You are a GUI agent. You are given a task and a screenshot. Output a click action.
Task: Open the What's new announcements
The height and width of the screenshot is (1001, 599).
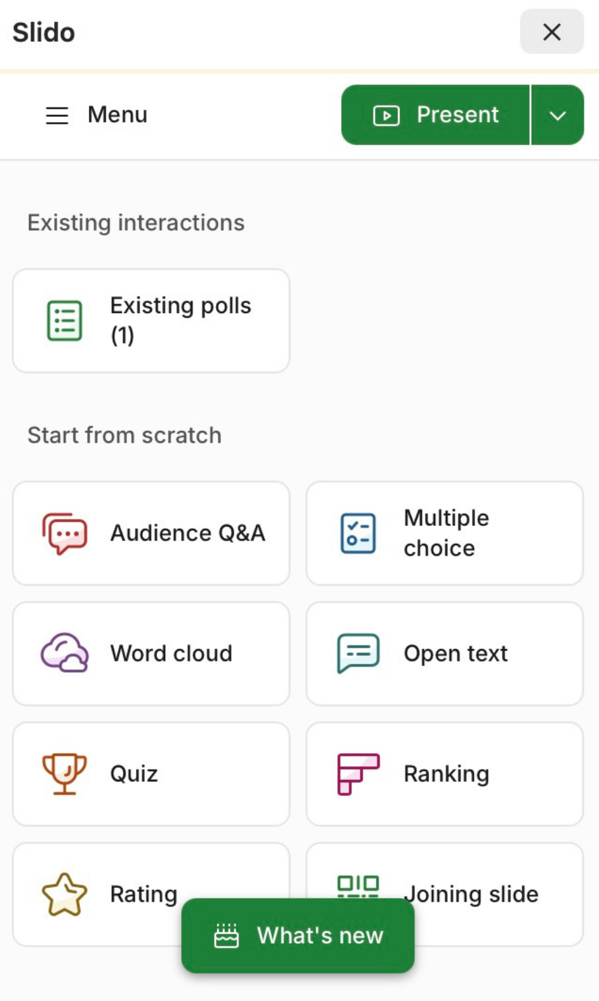coord(298,936)
